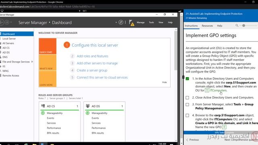This screenshot has height=145, width=258.
Task: Open the Tools menu
Action: click(152, 23)
